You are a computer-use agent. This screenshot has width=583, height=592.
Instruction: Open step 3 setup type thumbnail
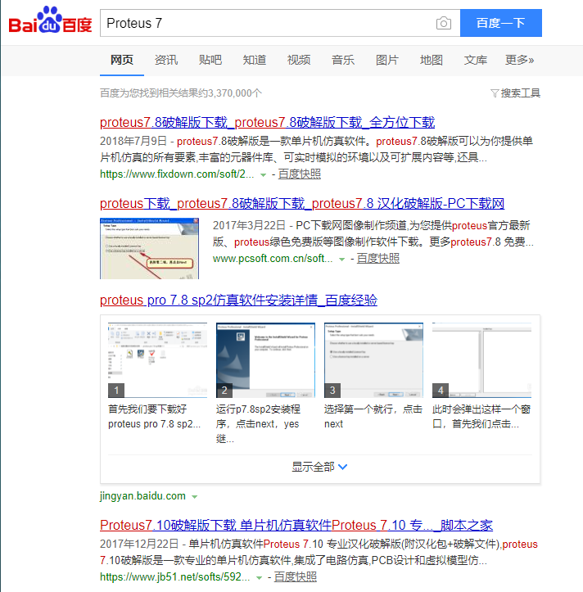click(373, 360)
